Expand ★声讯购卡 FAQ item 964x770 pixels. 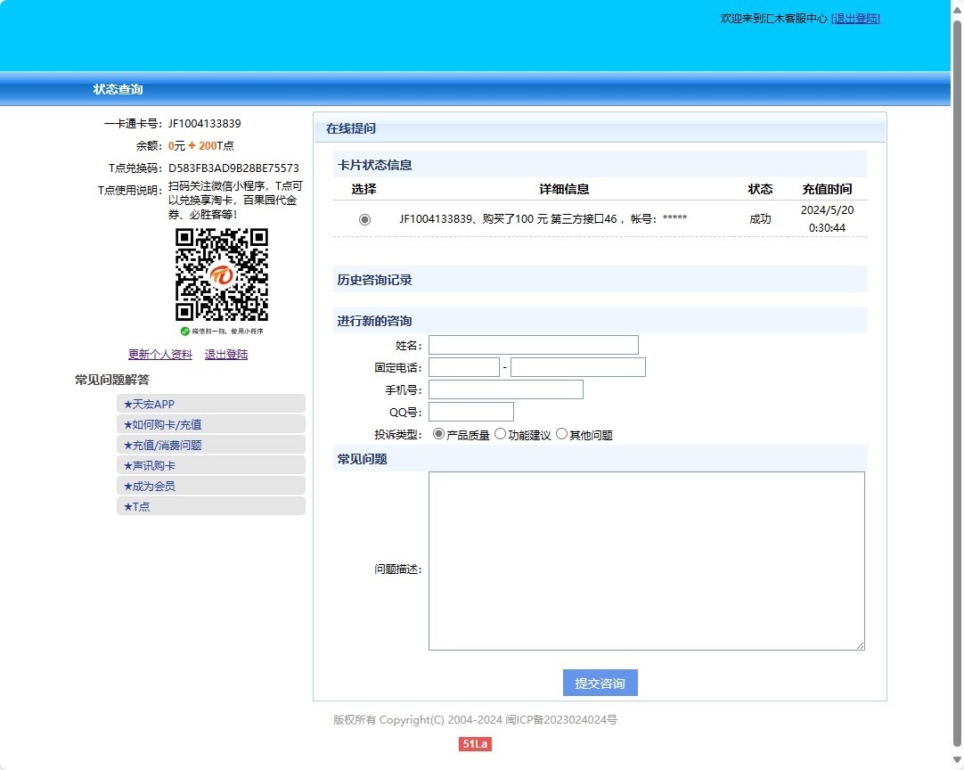coord(210,465)
